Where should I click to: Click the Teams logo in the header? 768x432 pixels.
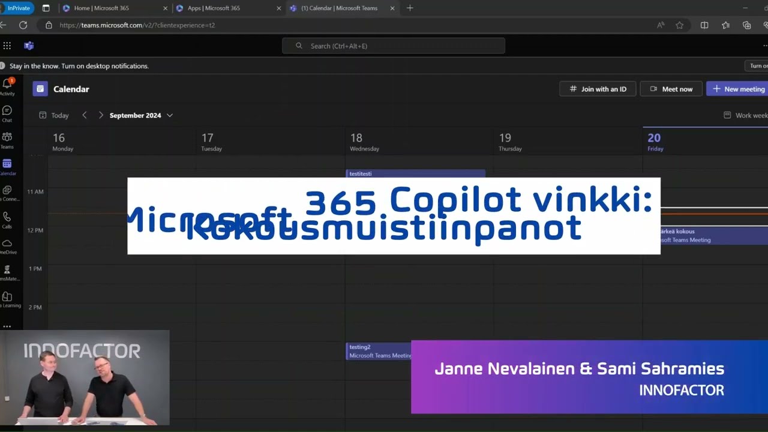[28, 46]
